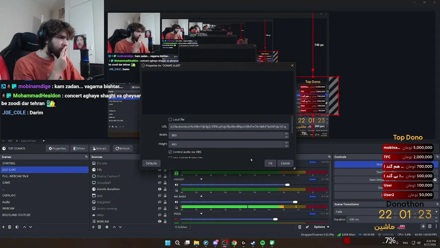This screenshot has height=248, width=440.
Task: Open Steam from the taskbar
Action: click(253, 243)
